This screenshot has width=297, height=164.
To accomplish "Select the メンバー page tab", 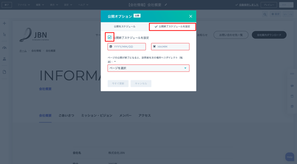I will click(x=125, y=116).
